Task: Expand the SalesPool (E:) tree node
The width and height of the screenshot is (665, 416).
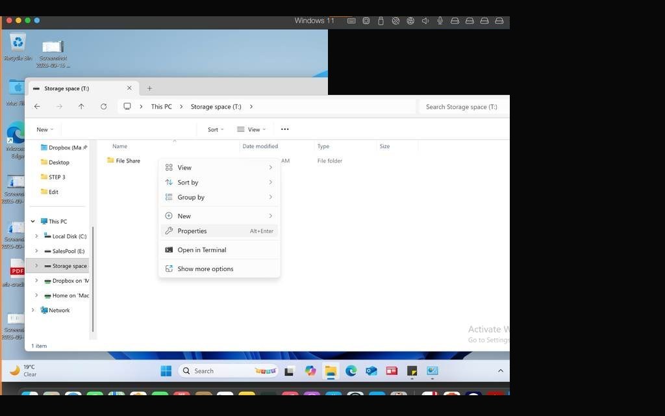Action: (x=36, y=251)
